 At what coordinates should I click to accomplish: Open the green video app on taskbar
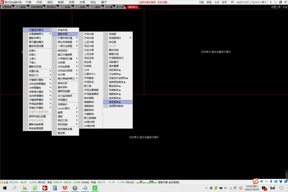tap(95, 188)
